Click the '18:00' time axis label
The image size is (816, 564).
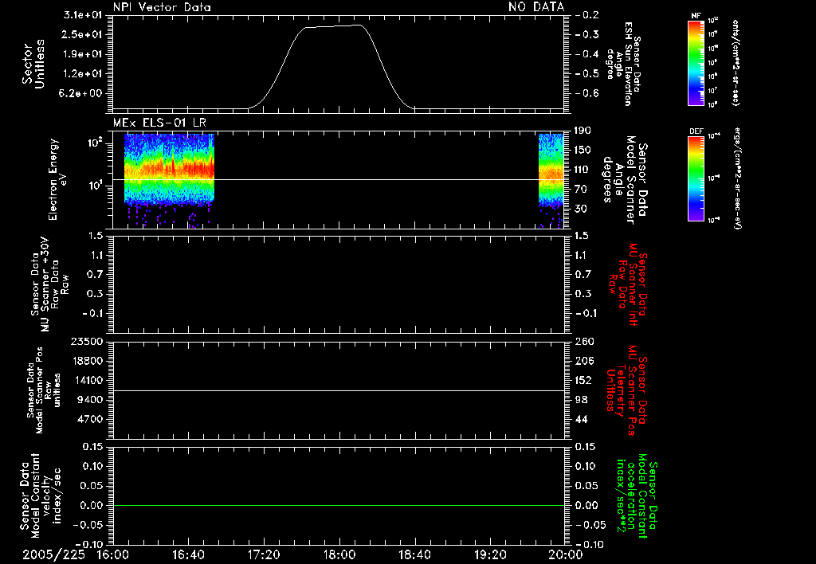tap(339, 554)
